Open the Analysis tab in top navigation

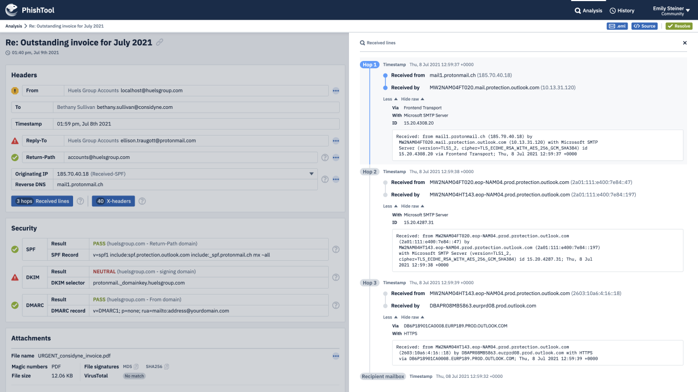tap(588, 10)
